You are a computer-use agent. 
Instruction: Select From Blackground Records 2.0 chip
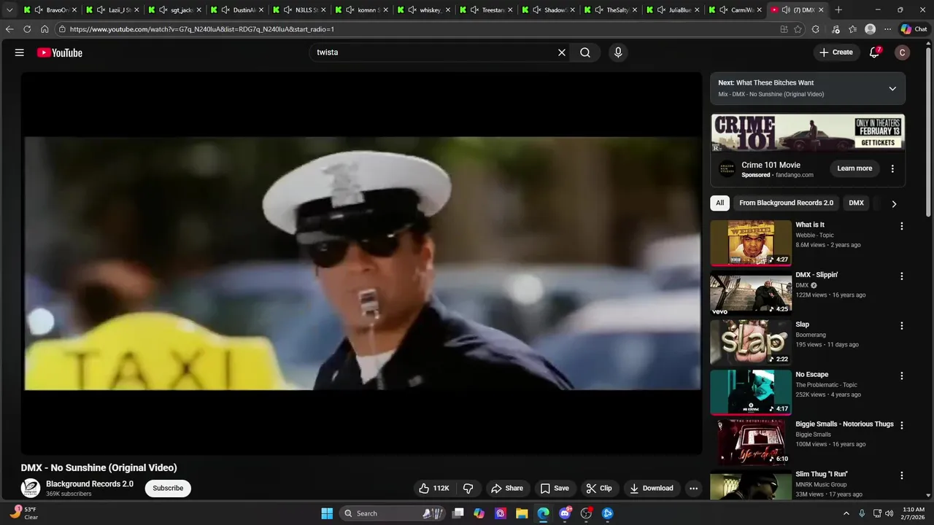(786, 203)
